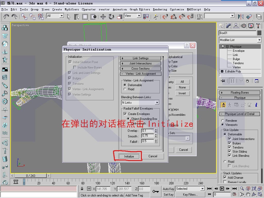Select the Viewports level of detail
This screenshot has width=264, height=198.
(222, 125)
